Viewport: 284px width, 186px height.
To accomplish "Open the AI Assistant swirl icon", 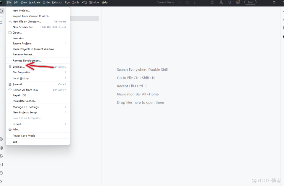I will [213, 2].
